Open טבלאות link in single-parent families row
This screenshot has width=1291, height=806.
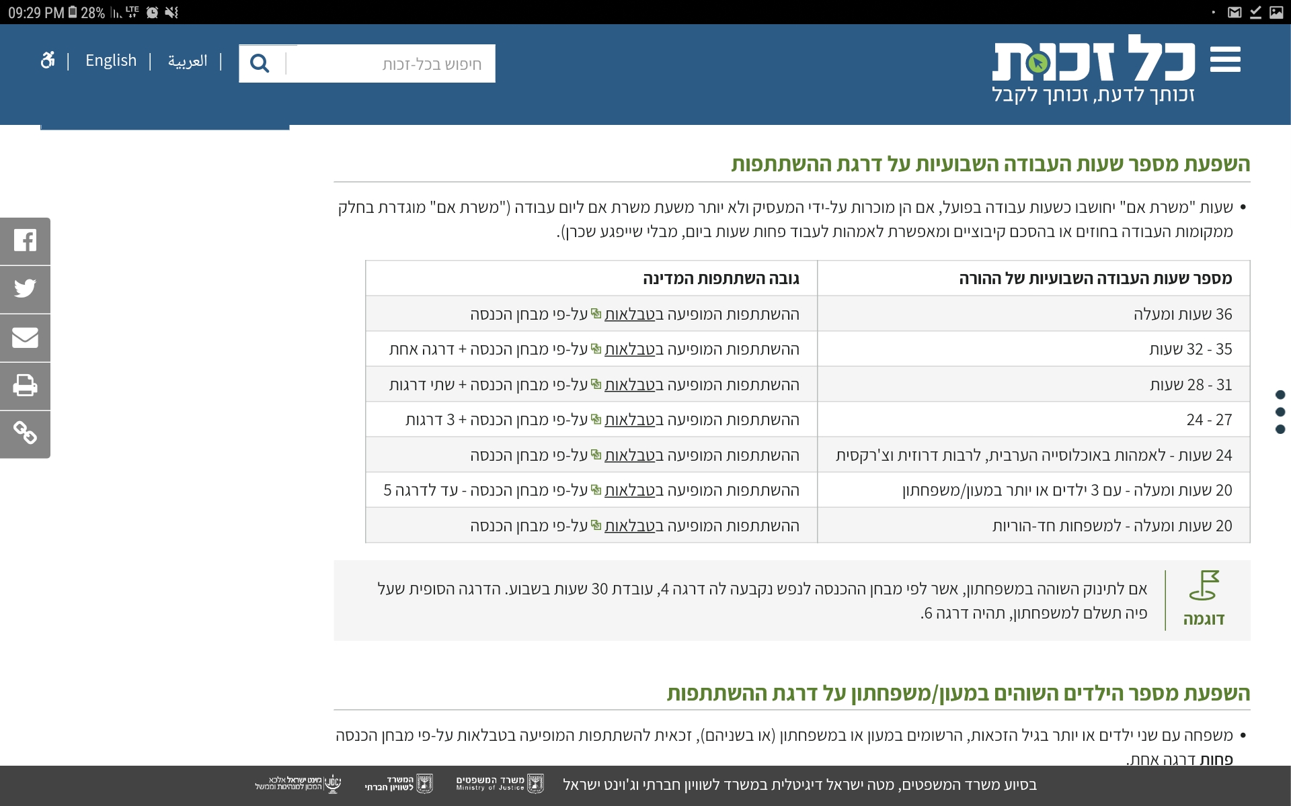pyautogui.click(x=629, y=526)
